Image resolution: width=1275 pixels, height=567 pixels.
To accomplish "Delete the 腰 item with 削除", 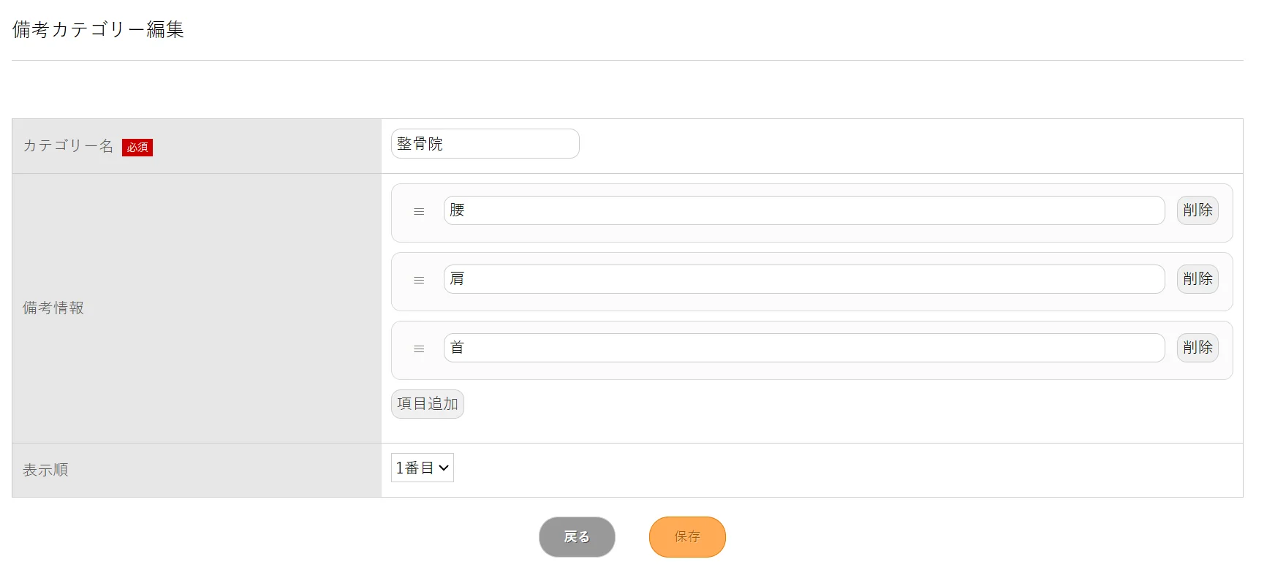I will click(1197, 210).
